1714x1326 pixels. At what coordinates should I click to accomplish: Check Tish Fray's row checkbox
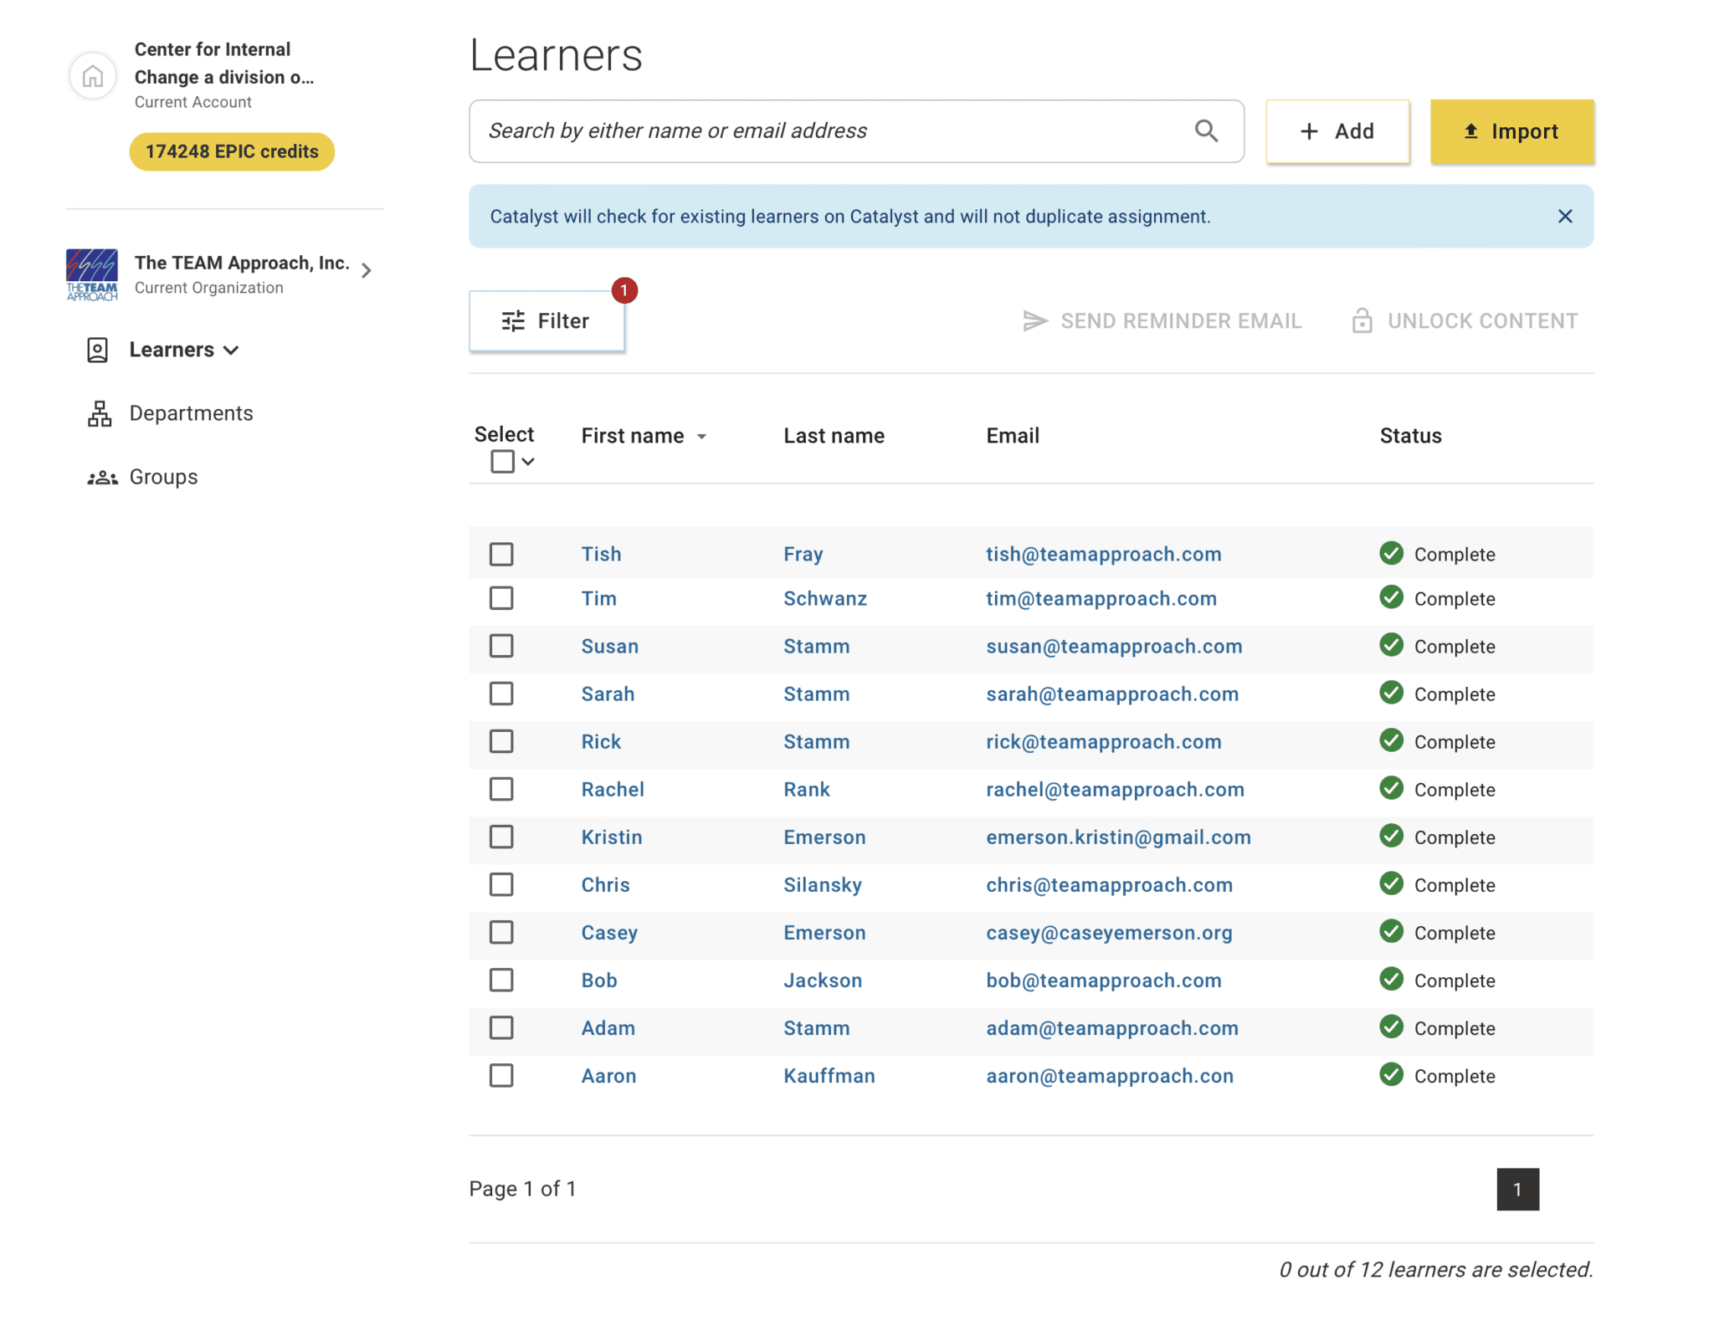(501, 553)
